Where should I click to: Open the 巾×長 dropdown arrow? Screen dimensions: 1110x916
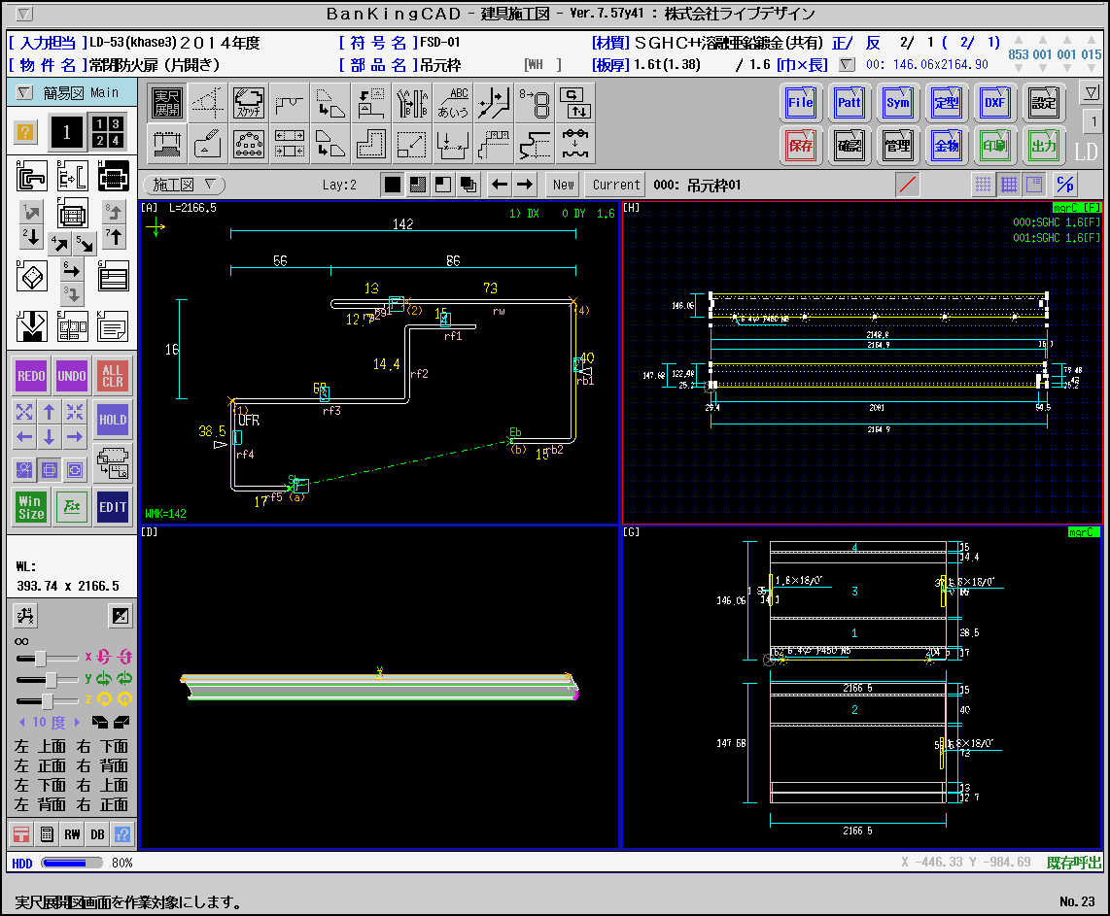846,65
